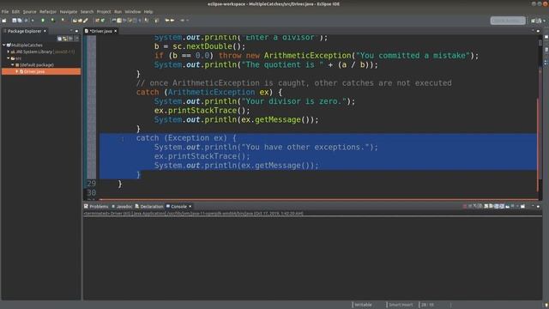Open the Edit menu

coord(15,11)
